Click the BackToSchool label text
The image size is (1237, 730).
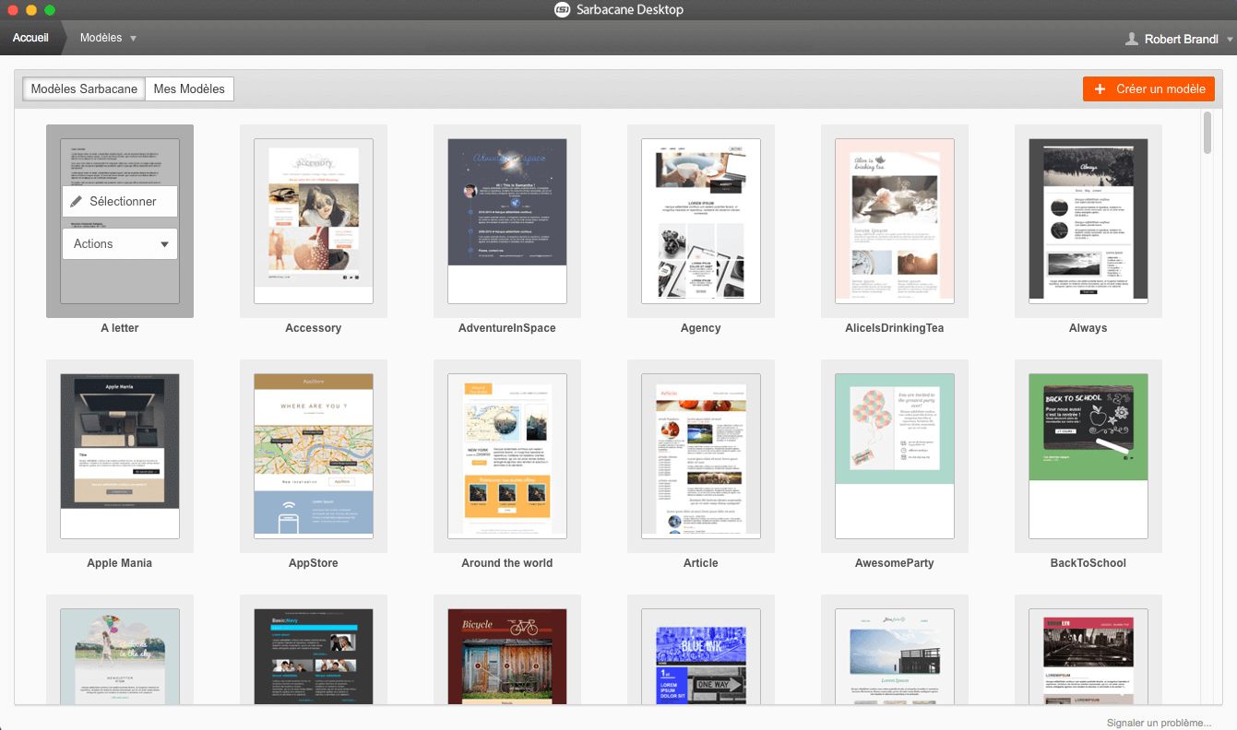pos(1088,563)
